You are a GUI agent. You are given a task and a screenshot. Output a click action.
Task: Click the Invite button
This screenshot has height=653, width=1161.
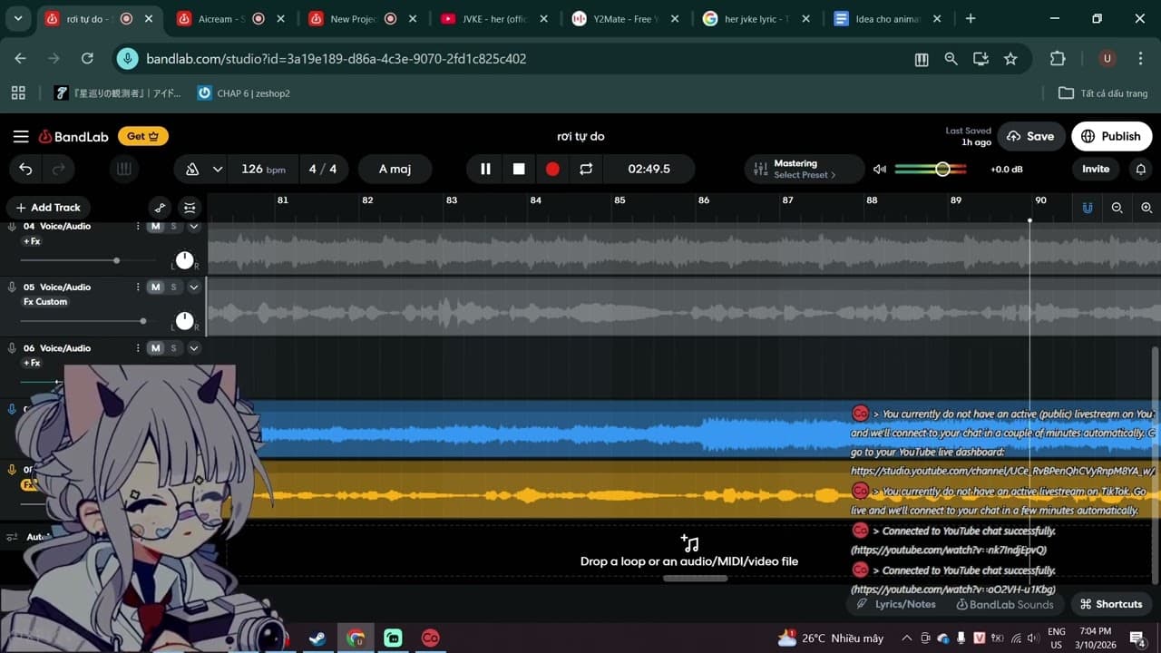pyautogui.click(x=1096, y=169)
